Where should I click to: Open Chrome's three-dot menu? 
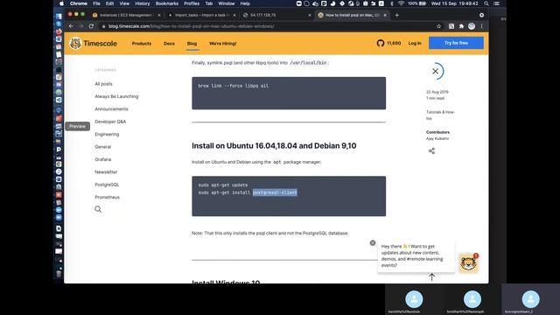(482, 26)
